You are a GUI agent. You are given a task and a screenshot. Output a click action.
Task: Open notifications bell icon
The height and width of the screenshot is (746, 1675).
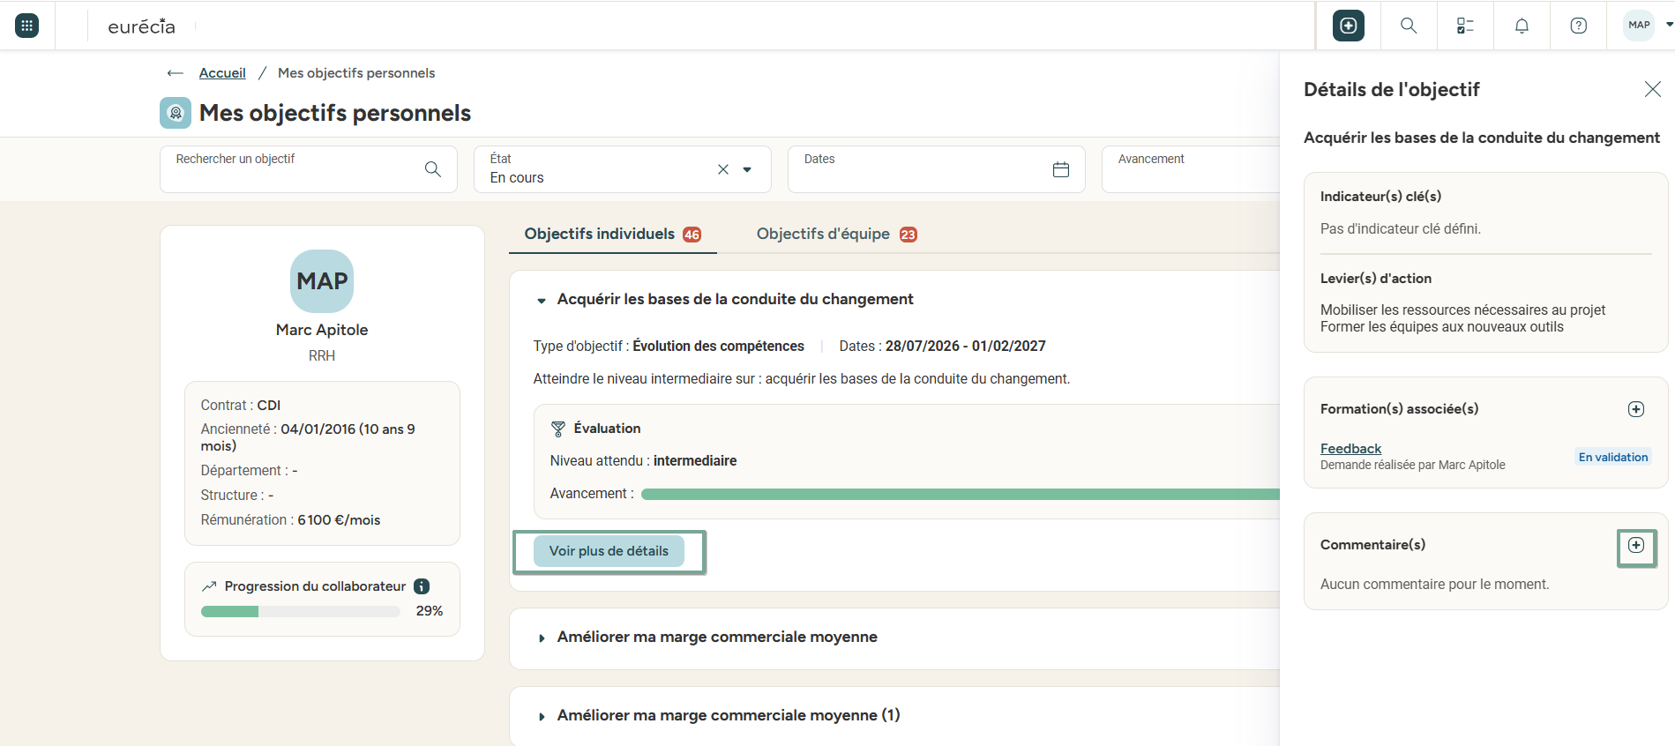point(1522,26)
